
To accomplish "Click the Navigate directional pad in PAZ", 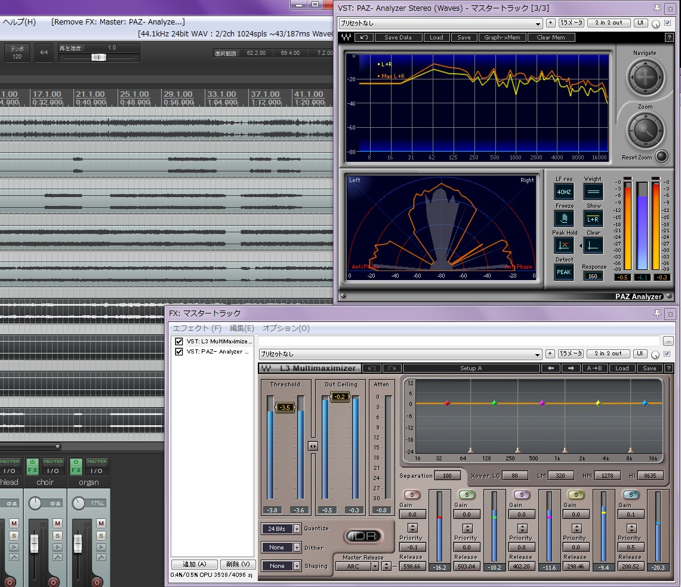I will click(x=645, y=77).
